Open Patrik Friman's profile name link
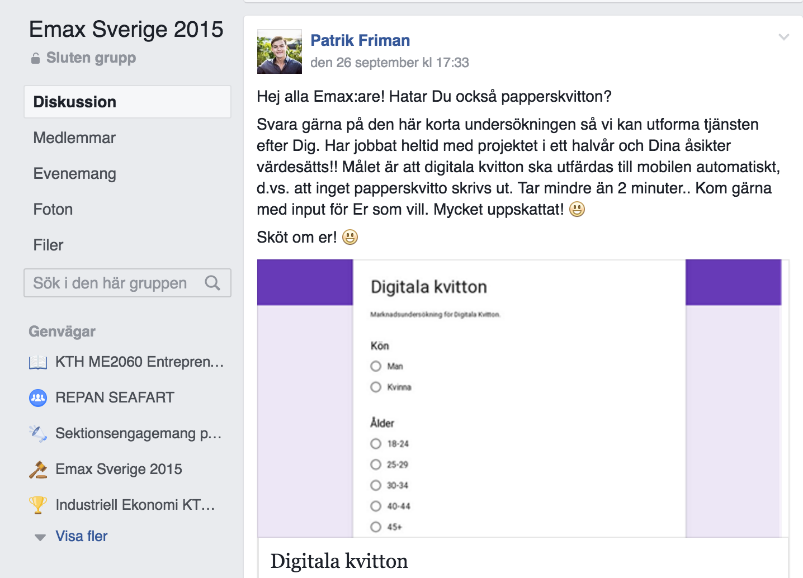This screenshot has width=803, height=578. pos(360,40)
